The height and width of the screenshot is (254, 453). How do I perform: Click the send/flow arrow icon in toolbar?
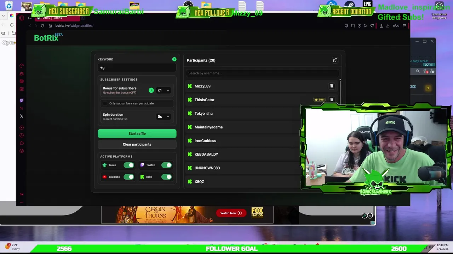[366, 26]
